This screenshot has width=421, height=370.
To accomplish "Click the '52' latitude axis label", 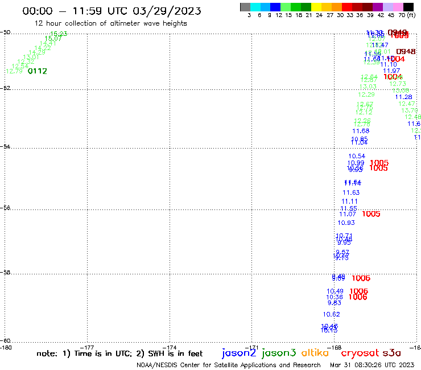I will (5, 88).
